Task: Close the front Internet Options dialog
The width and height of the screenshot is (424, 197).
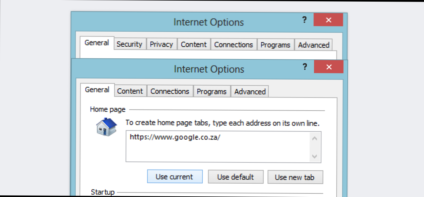Action: 329,67
